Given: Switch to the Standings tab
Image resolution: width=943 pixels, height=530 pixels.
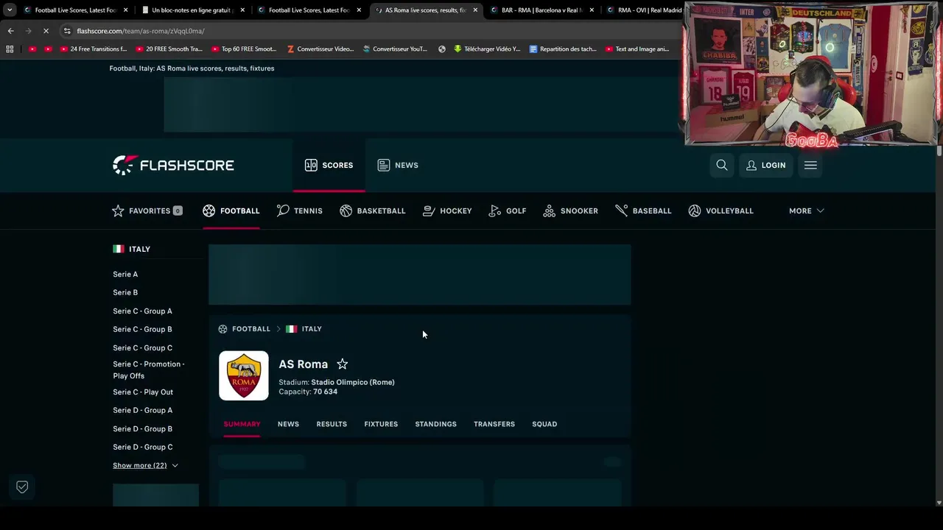Looking at the screenshot, I should [435, 424].
